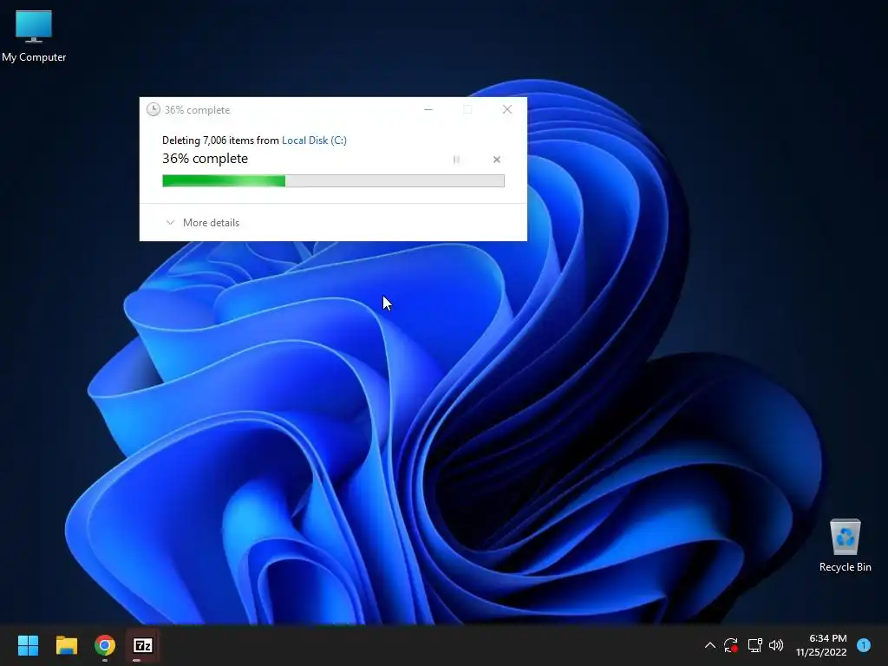888x666 pixels.
Task: Open the Windows Start menu
Action: click(x=28, y=645)
